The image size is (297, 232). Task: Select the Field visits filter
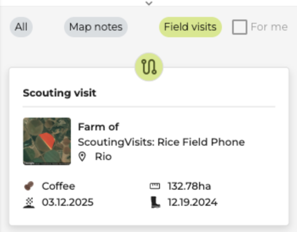point(191,27)
